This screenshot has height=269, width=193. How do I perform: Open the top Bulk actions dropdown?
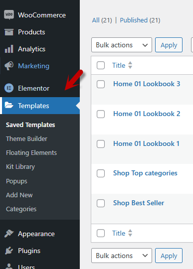tap(122, 45)
